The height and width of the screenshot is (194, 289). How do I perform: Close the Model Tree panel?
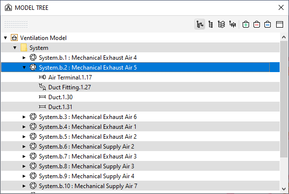281,7
